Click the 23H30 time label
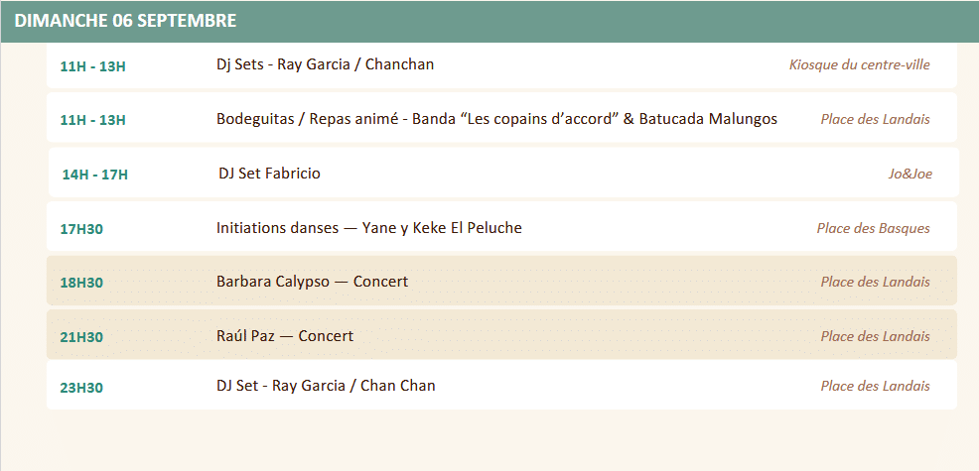This screenshot has height=471, width=979. click(x=81, y=388)
